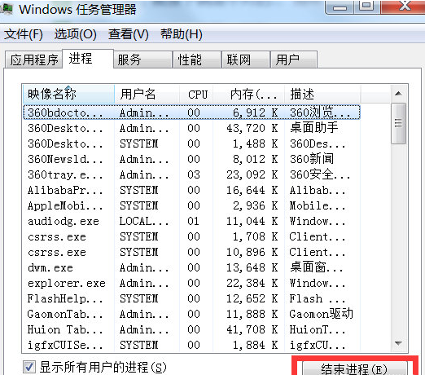Click the 桌面窗... description cell
The height and width of the screenshot is (375, 425).
point(317,267)
